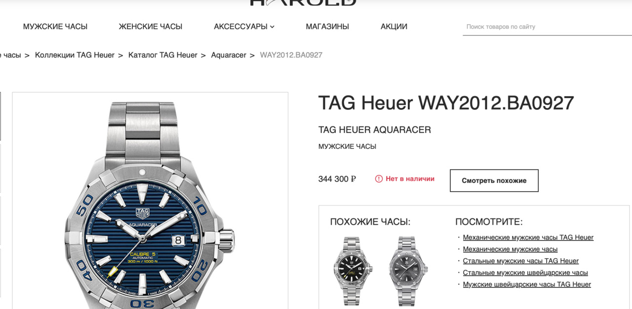This screenshot has height=309, width=632.
Task: Open the Механические мужские часы link
Action: click(x=510, y=249)
